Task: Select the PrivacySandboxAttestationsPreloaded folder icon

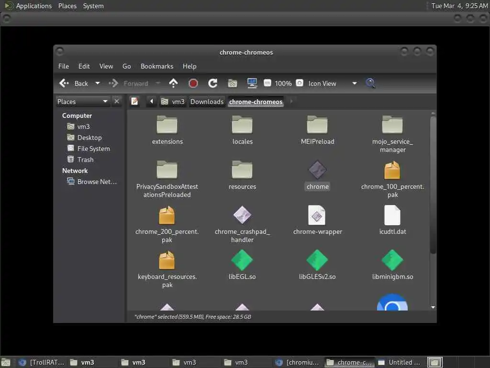Action: point(167,170)
